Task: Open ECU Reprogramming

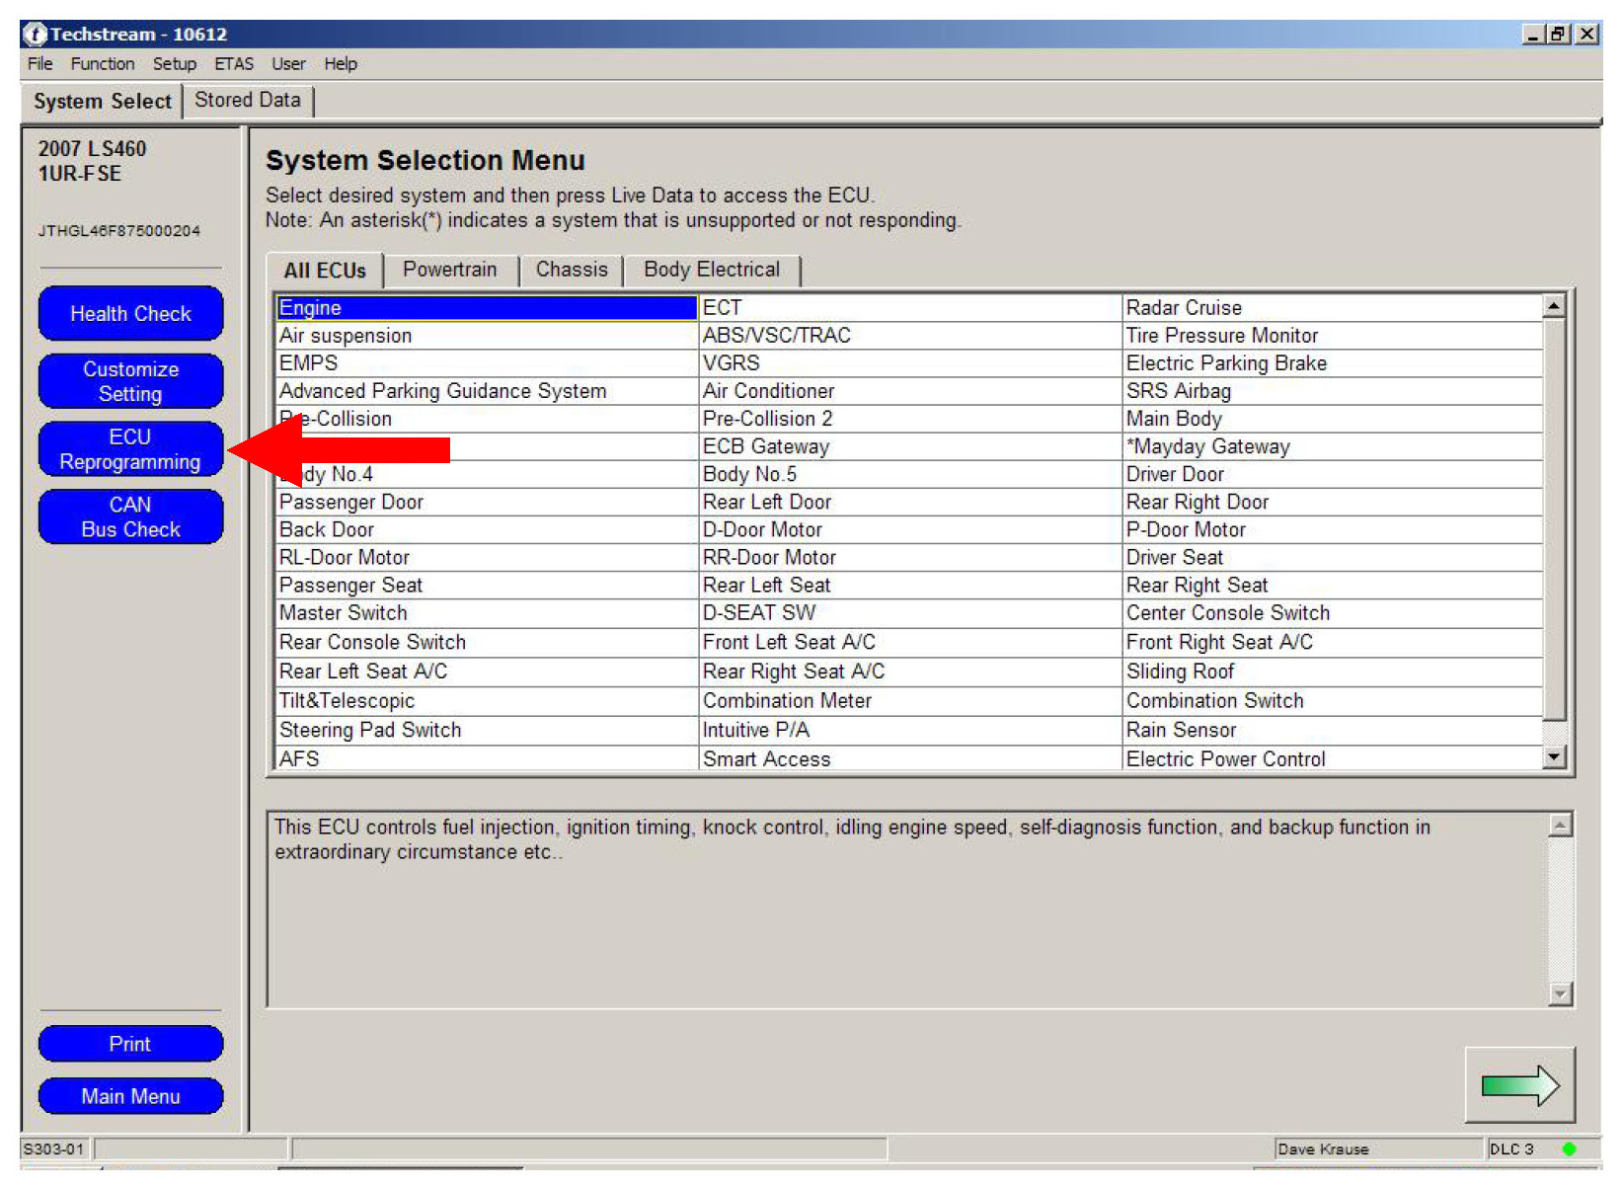Action: 130,449
